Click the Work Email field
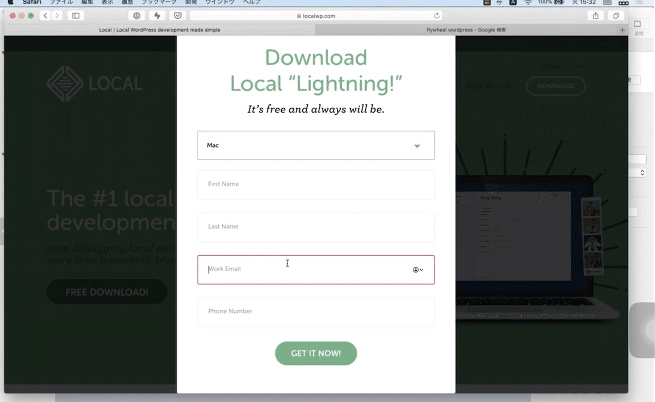655x402 pixels. (316, 270)
